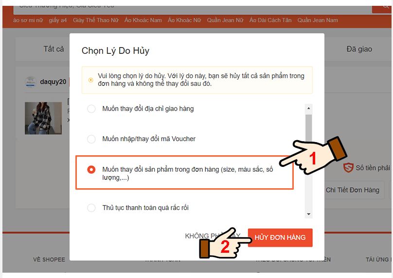The image size is (393, 278).
Task: Open the 'Áo Dài Cách Tân' suggested search link
Action: [270, 20]
